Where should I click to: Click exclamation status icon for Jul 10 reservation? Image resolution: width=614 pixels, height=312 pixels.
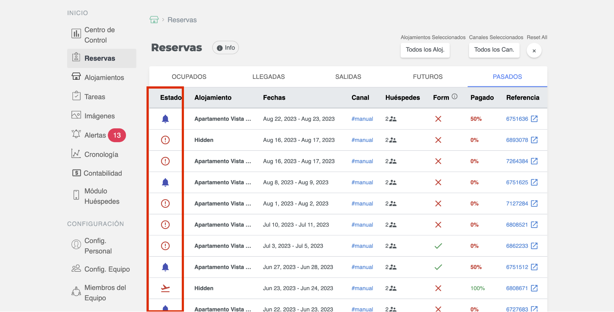click(x=165, y=225)
